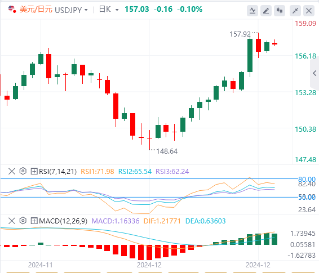Click the USD/JPY flag currency icon

12,10
